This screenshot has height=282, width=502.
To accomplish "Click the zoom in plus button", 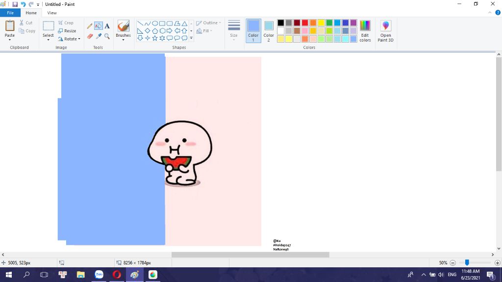I will click(497, 263).
